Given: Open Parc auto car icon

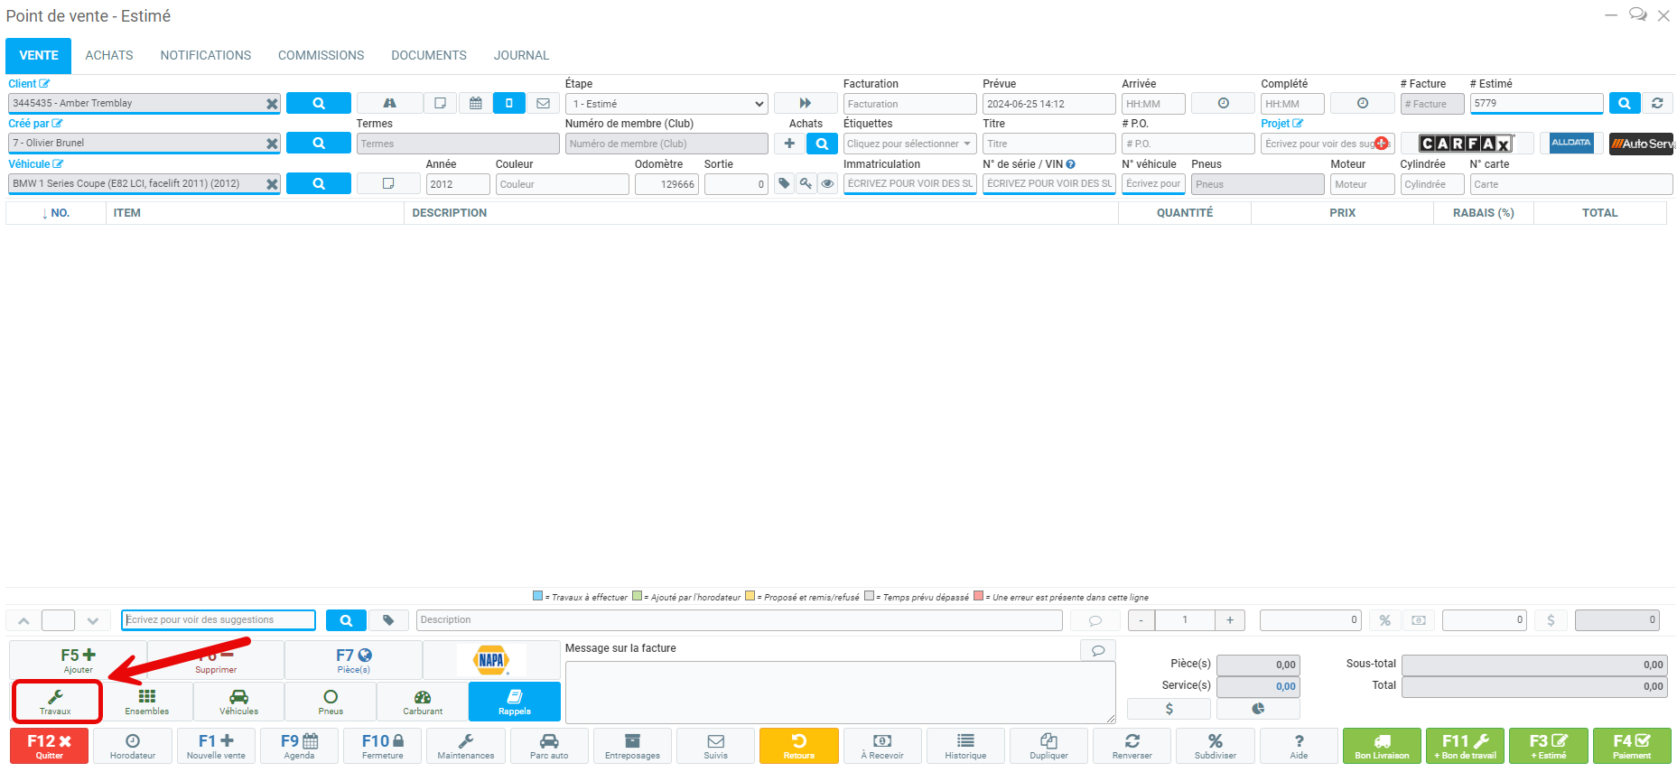Looking at the screenshot, I should 549,746.
